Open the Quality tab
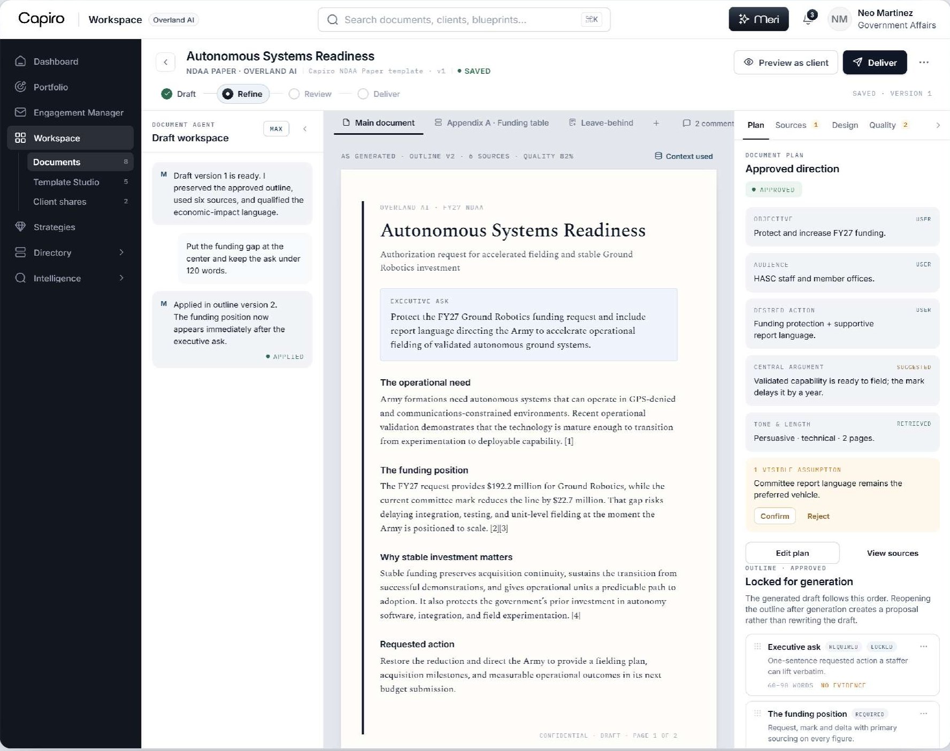The width and height of the screenshot is (950, 751). (888, 125)
